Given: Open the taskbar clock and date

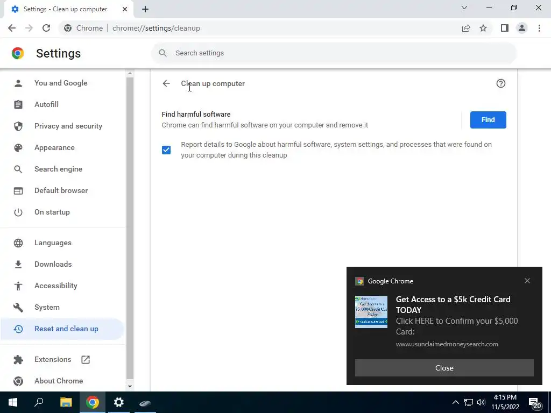Looking at the screenshot, I should tap(505, 402).
